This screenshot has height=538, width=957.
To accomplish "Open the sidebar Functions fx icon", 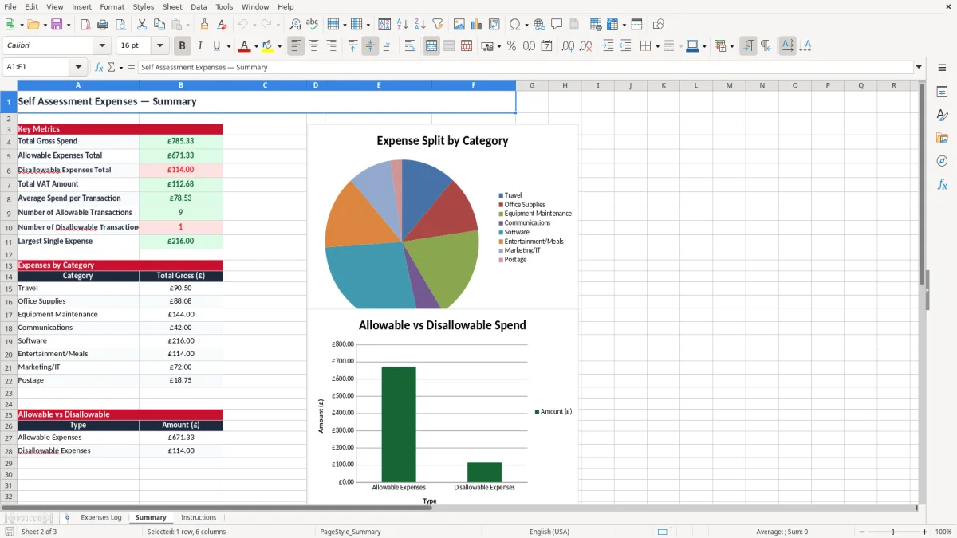I will (942, 185).
